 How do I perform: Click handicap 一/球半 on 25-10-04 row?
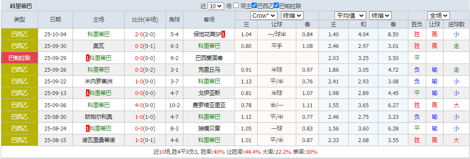pos(277,34)
